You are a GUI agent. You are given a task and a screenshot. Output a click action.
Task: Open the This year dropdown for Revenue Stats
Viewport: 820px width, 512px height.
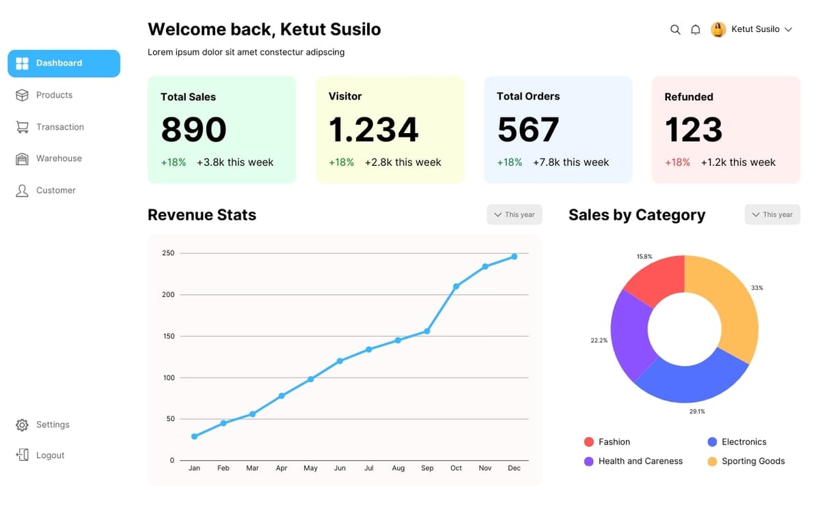pos(514,214)
